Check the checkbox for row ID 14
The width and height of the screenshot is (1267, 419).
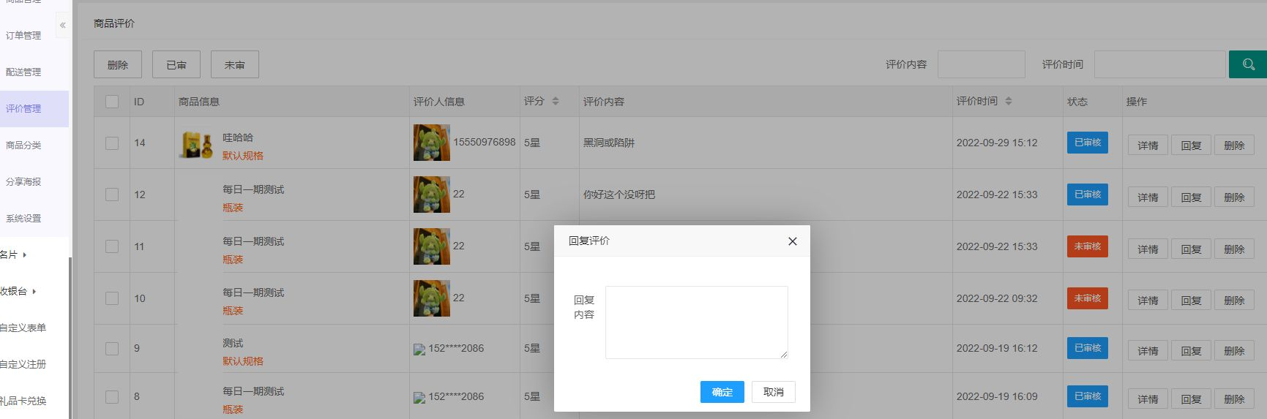(x=112, y=143)
